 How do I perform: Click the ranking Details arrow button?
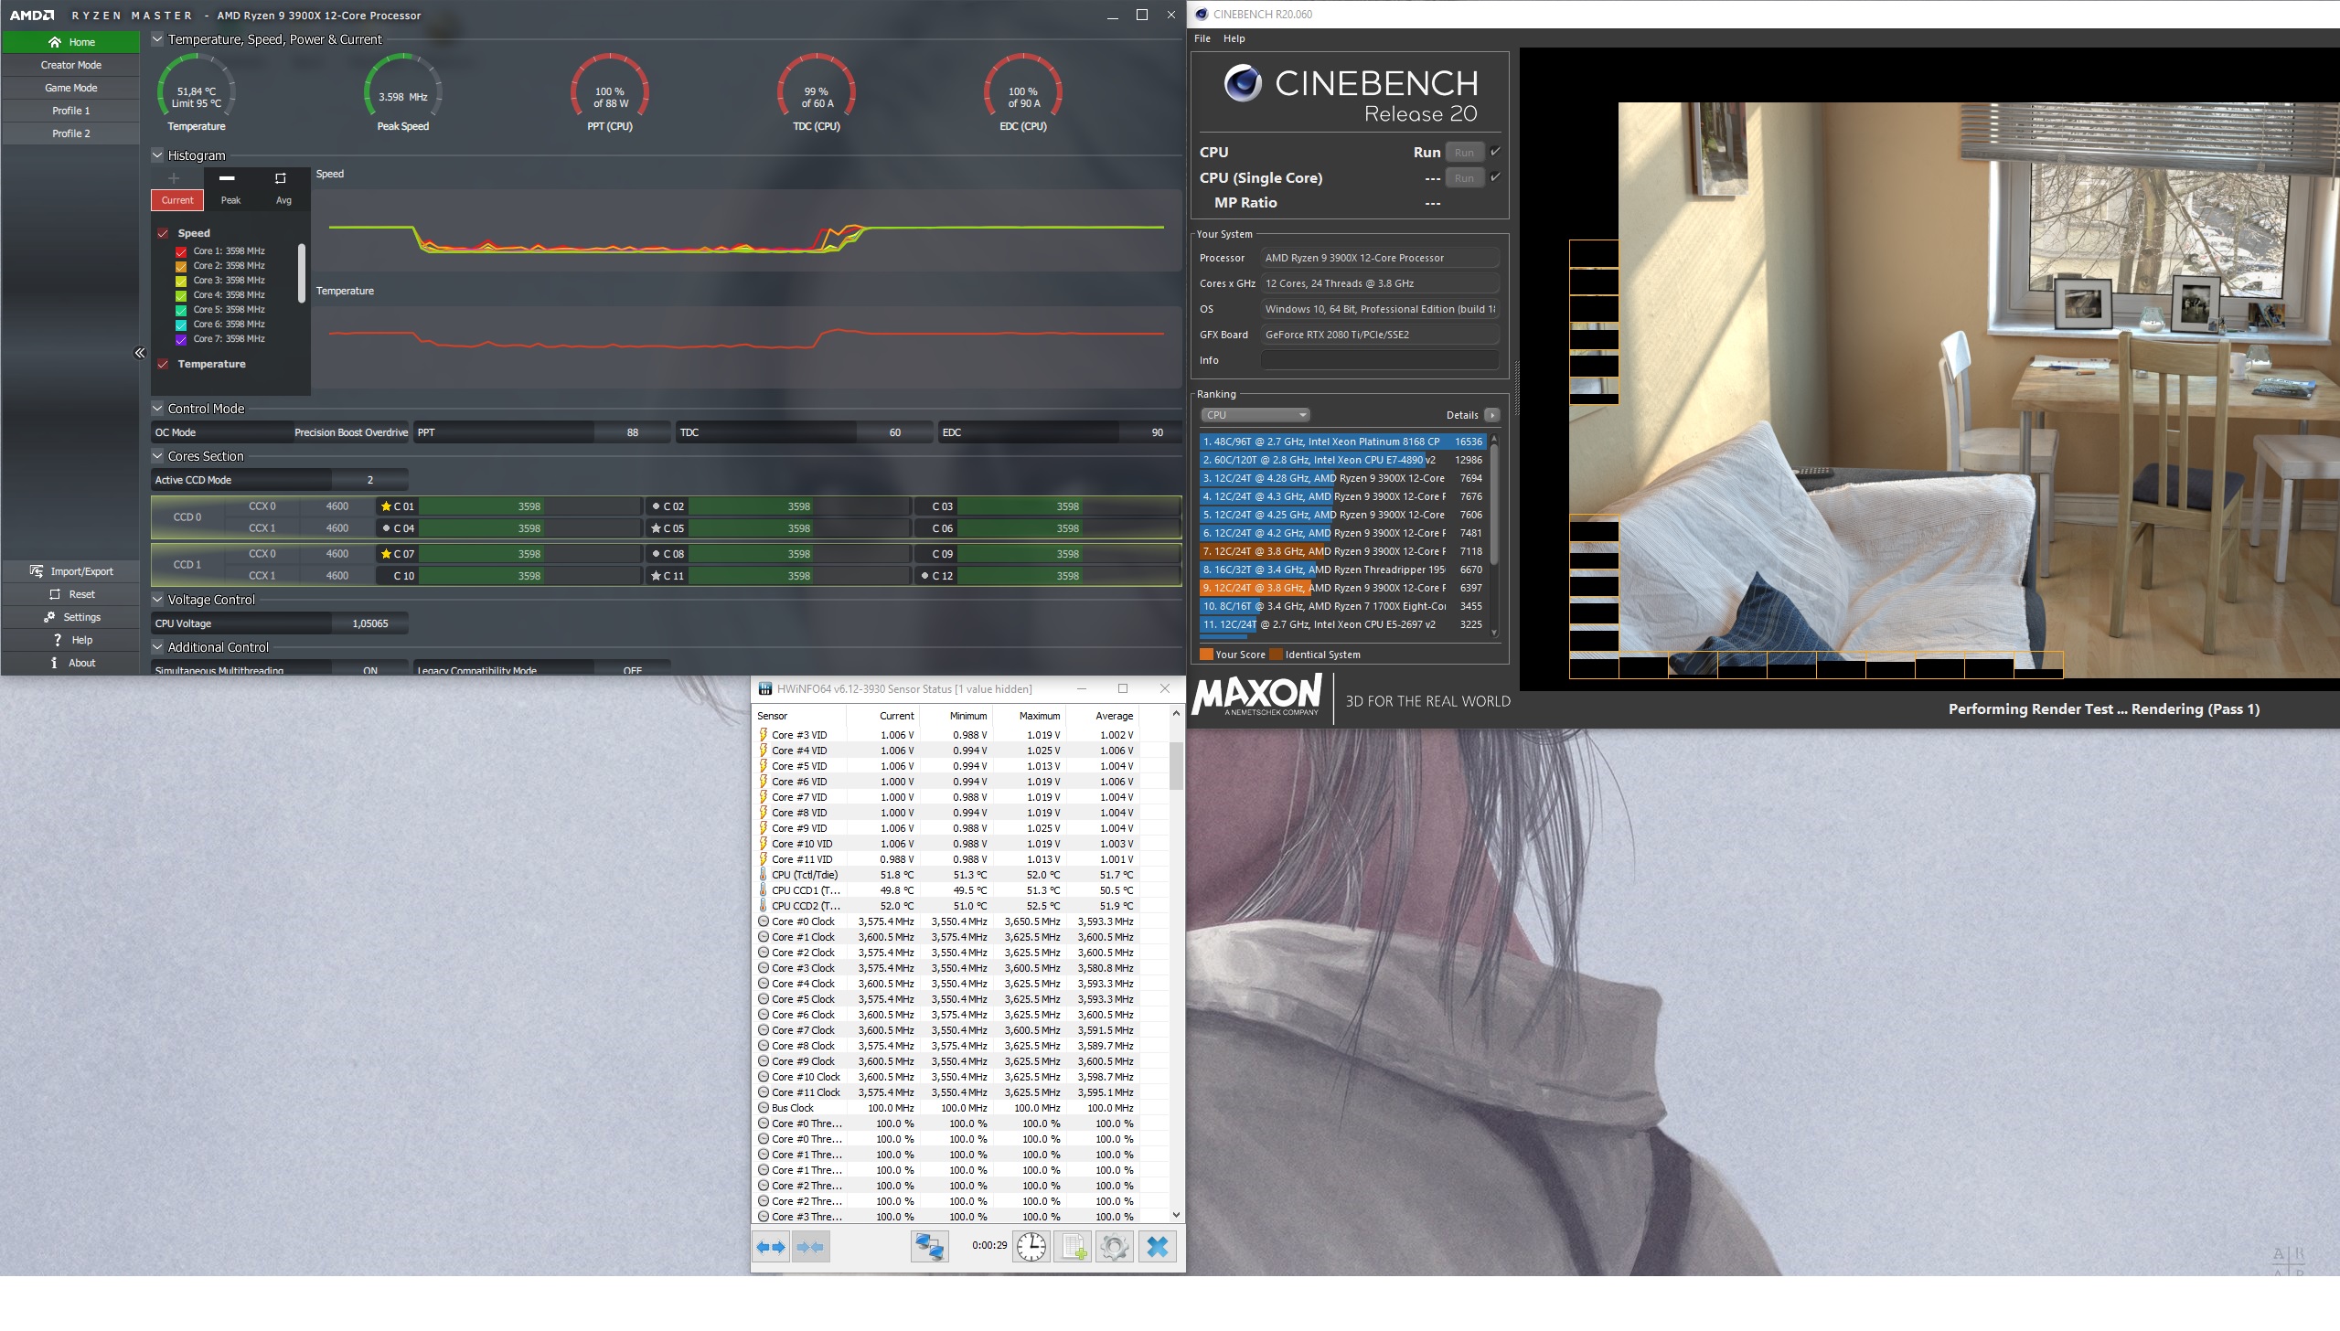click(1491, 415)
